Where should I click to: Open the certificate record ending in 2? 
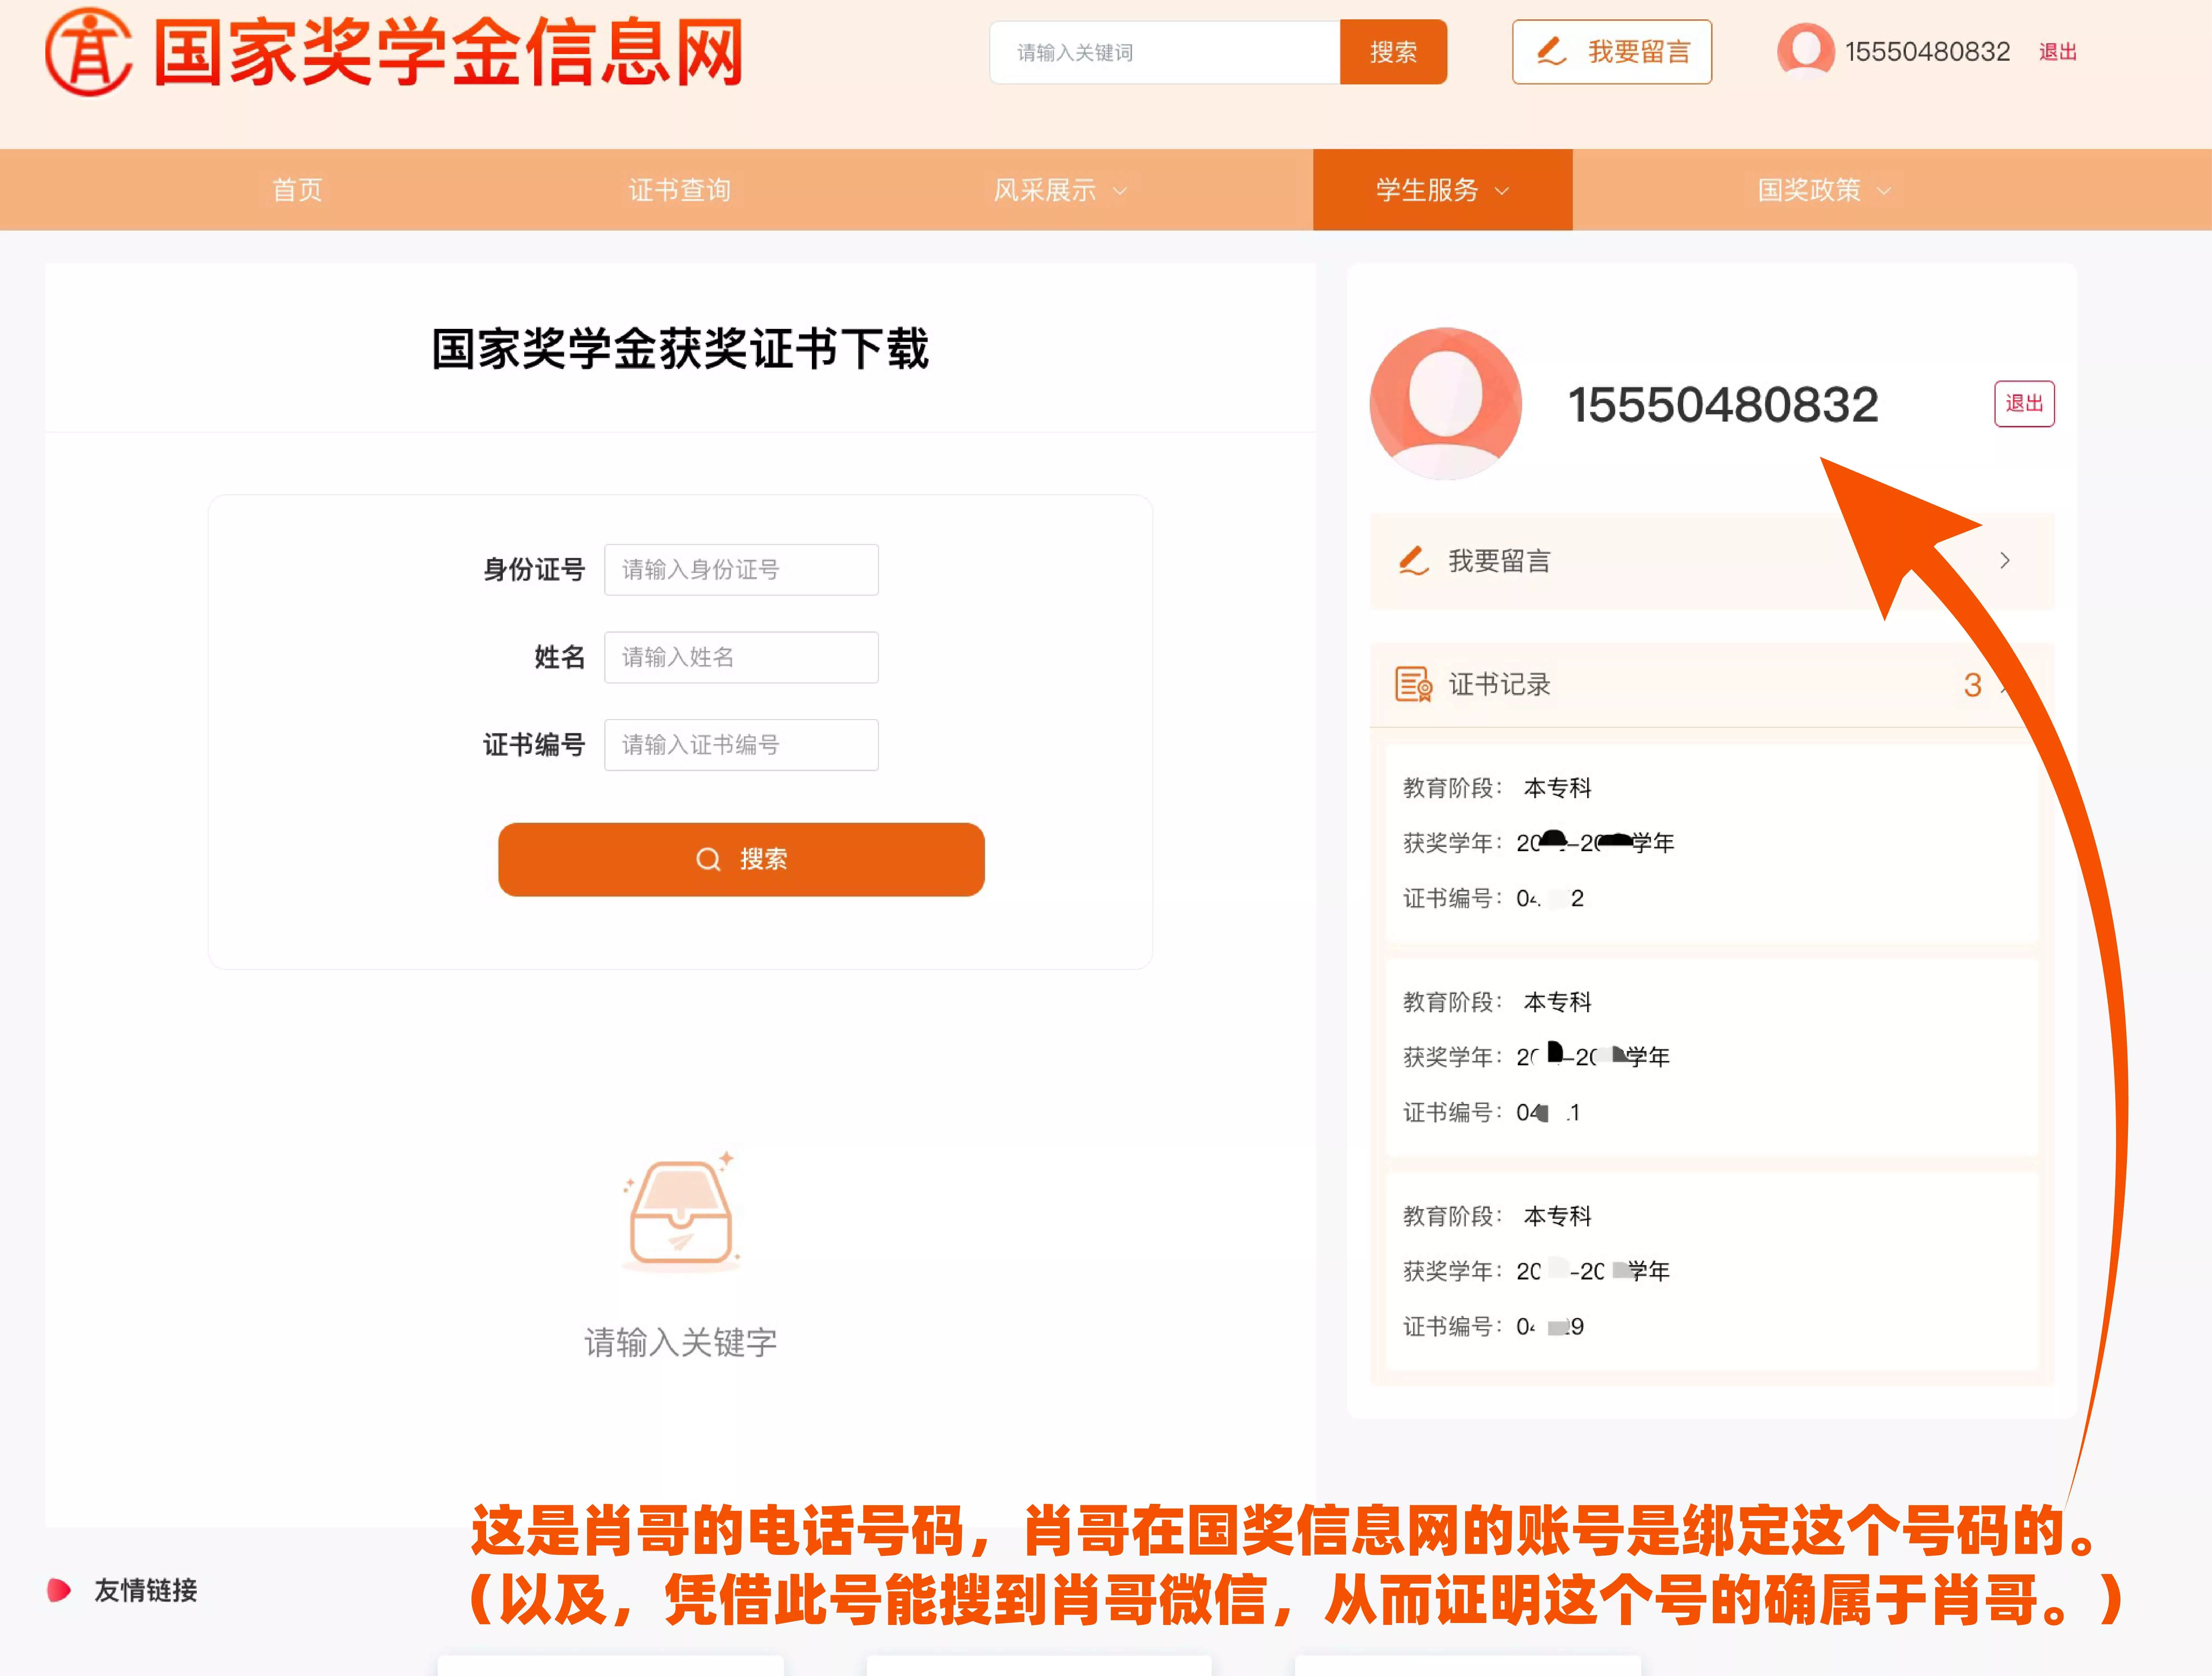pos(1712,843)
